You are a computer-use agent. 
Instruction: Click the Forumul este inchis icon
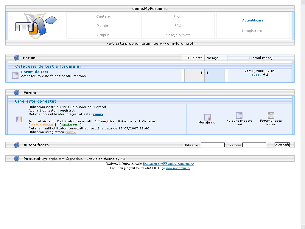click(x=271, y=115)
